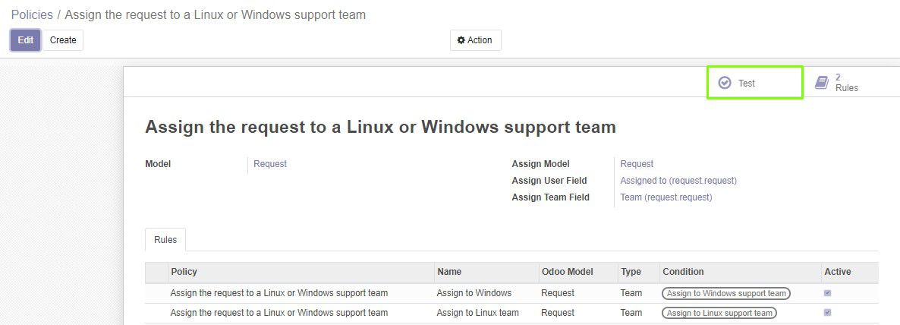
Task: Switch to the Rules tab
Action: pos(165,239)
